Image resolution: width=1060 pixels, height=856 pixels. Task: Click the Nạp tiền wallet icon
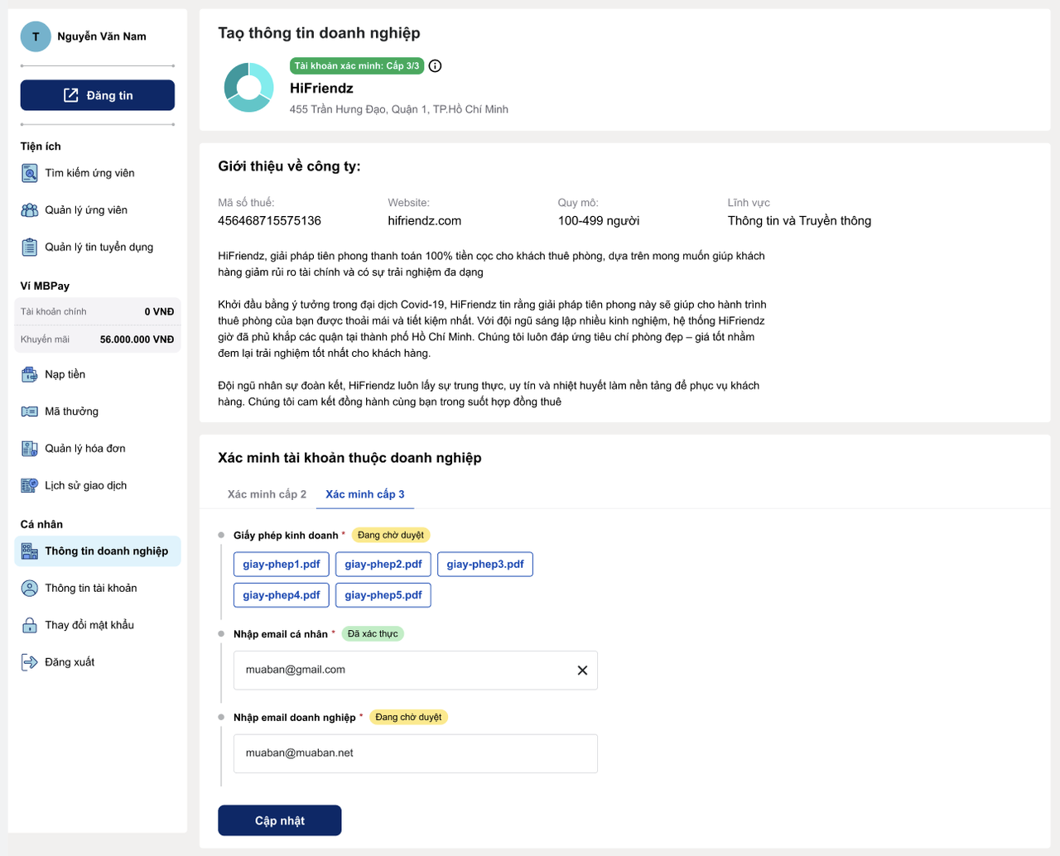click(30, 375)
